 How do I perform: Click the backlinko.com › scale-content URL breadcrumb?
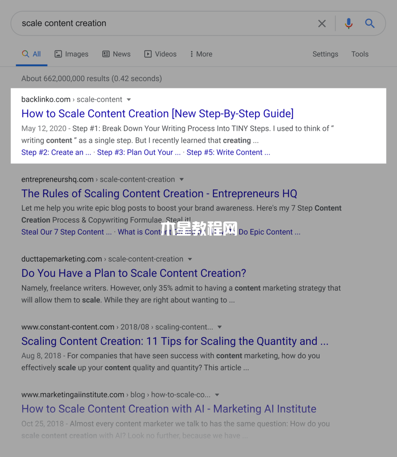(72, 99)
